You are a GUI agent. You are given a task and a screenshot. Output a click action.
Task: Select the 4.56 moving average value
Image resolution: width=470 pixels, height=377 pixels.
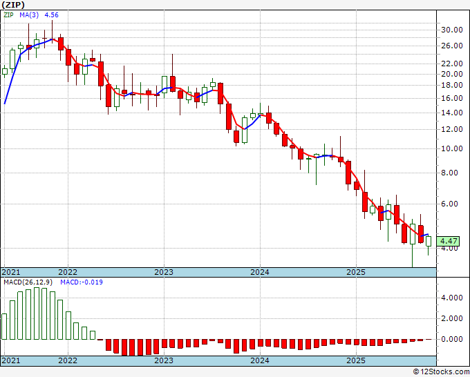pyautogui.click(x=51, y=14)
